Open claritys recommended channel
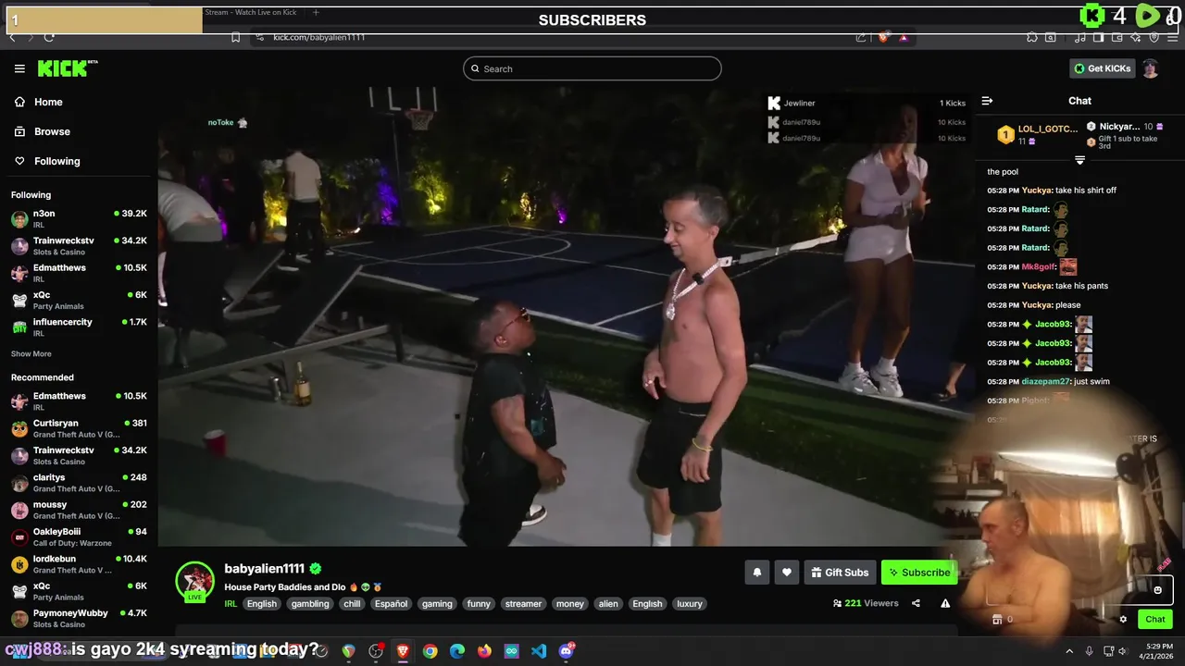1185x666 pixels. tap(79, 483)
